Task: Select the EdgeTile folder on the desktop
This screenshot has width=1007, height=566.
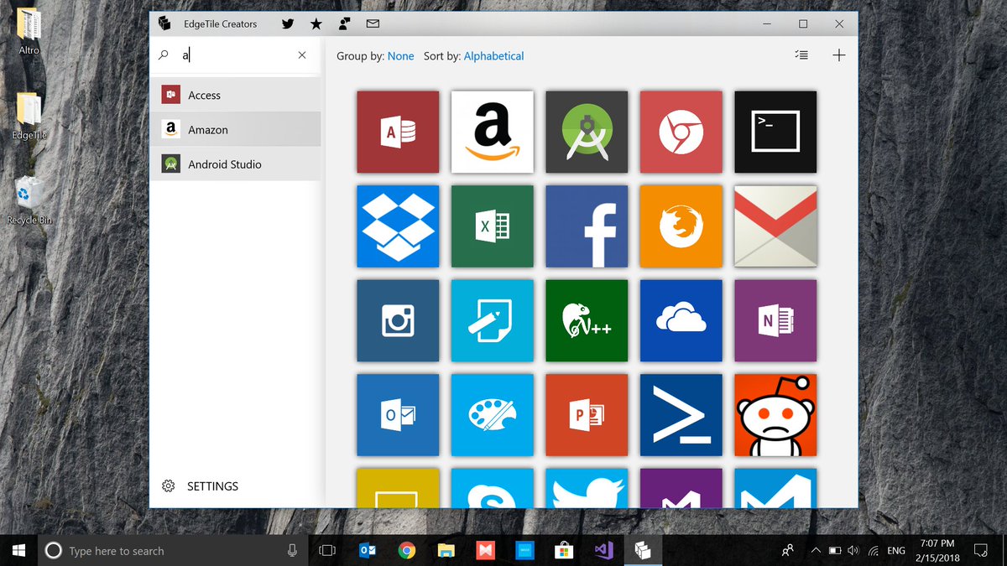Action: click(29, 116)
